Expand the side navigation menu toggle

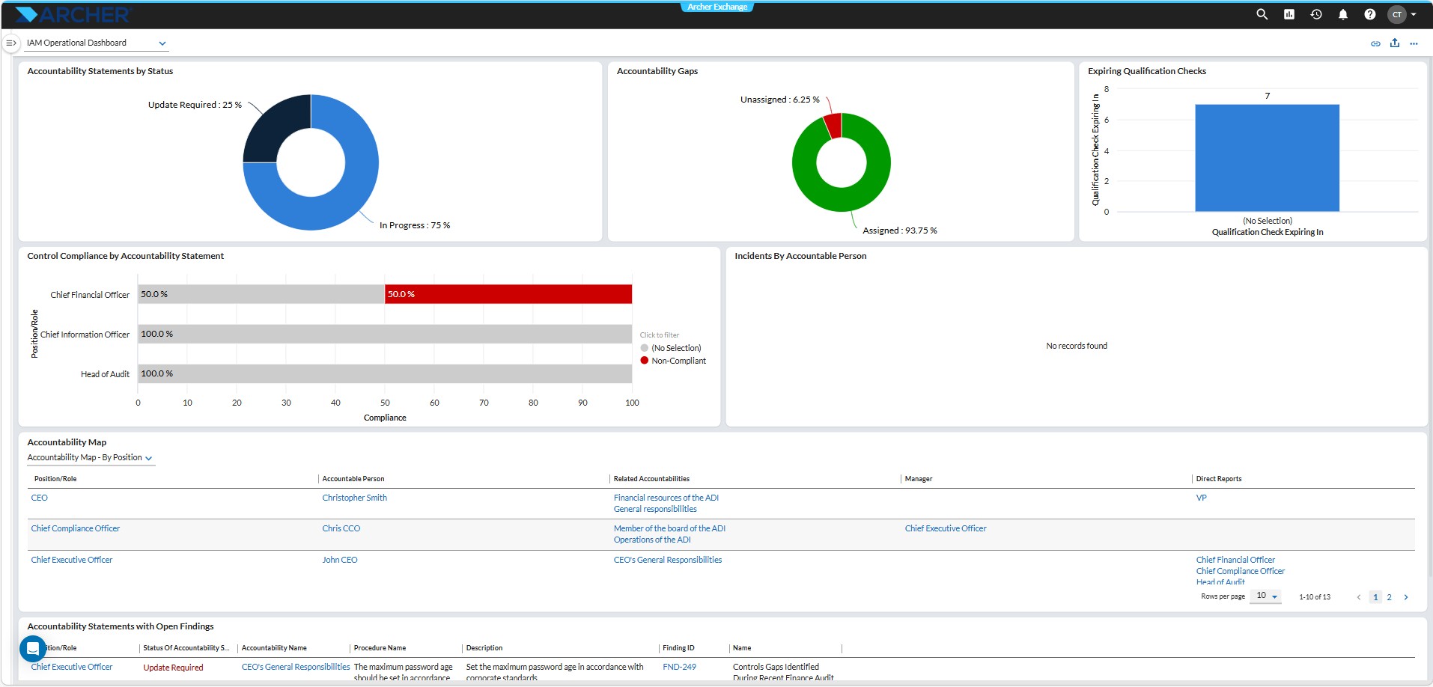(10, 43)
